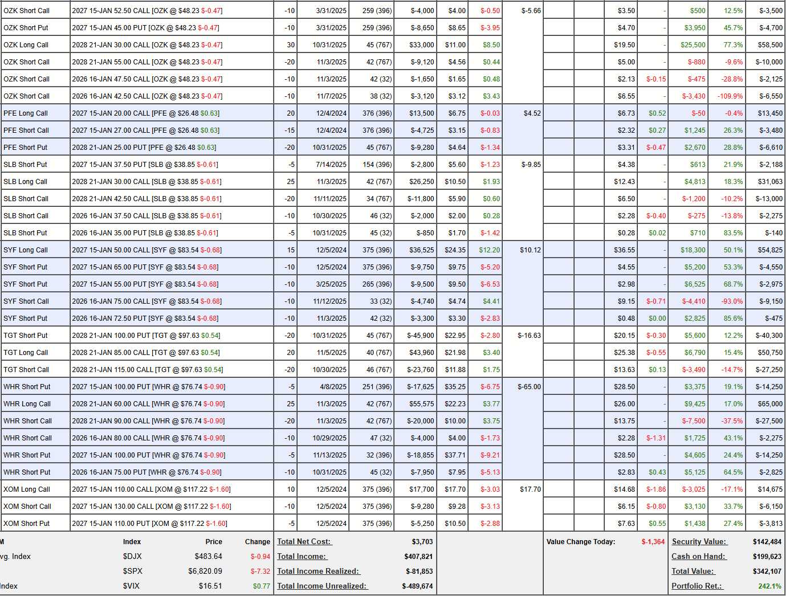This screenshot has height=596, width=786.
Task: Click the $VIX index symbol
Action: [132, 586]
